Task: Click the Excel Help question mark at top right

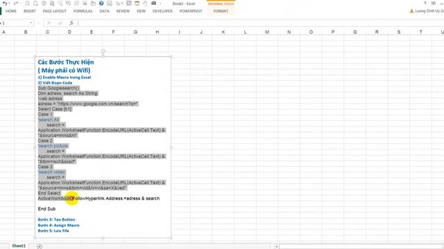Action: 425,3
